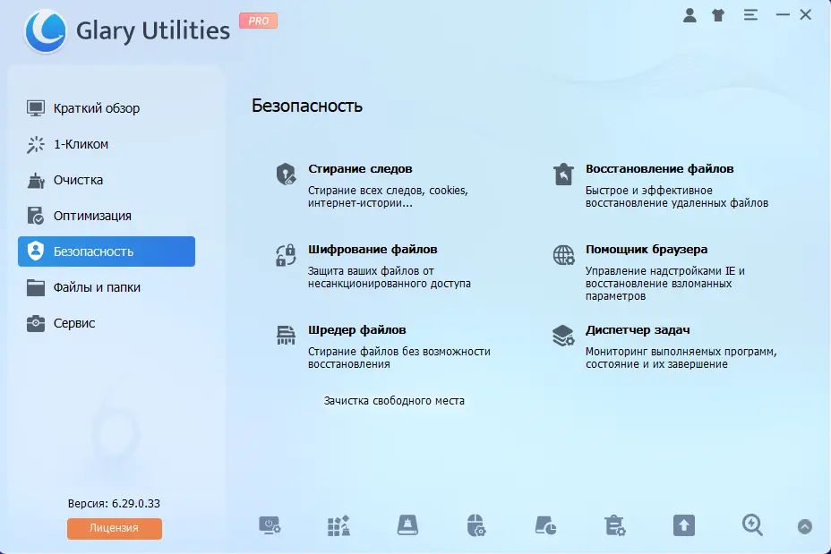The height and width of the screenshot is (554, 831).
Task: Open trash bin gear icon in toolbar
Action: (x=615, y=525)
